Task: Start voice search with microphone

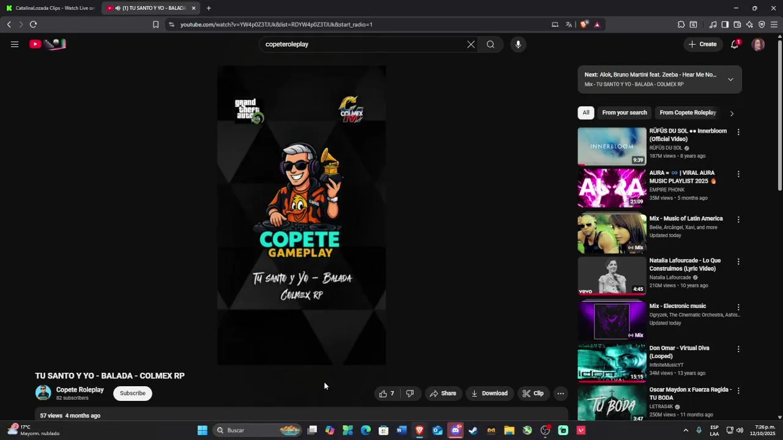Action: 518,44
